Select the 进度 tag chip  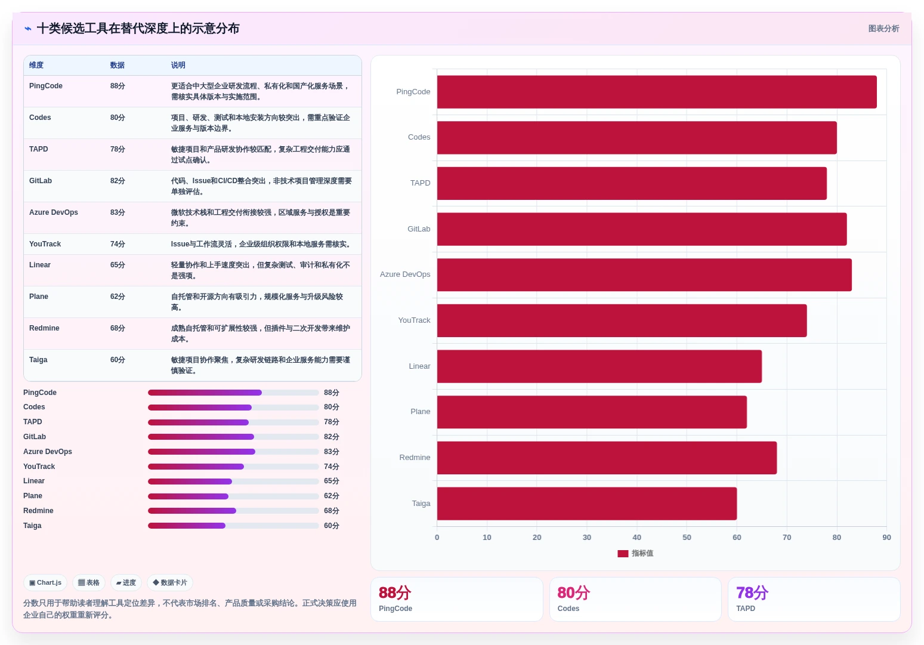[x=126, y=583]
